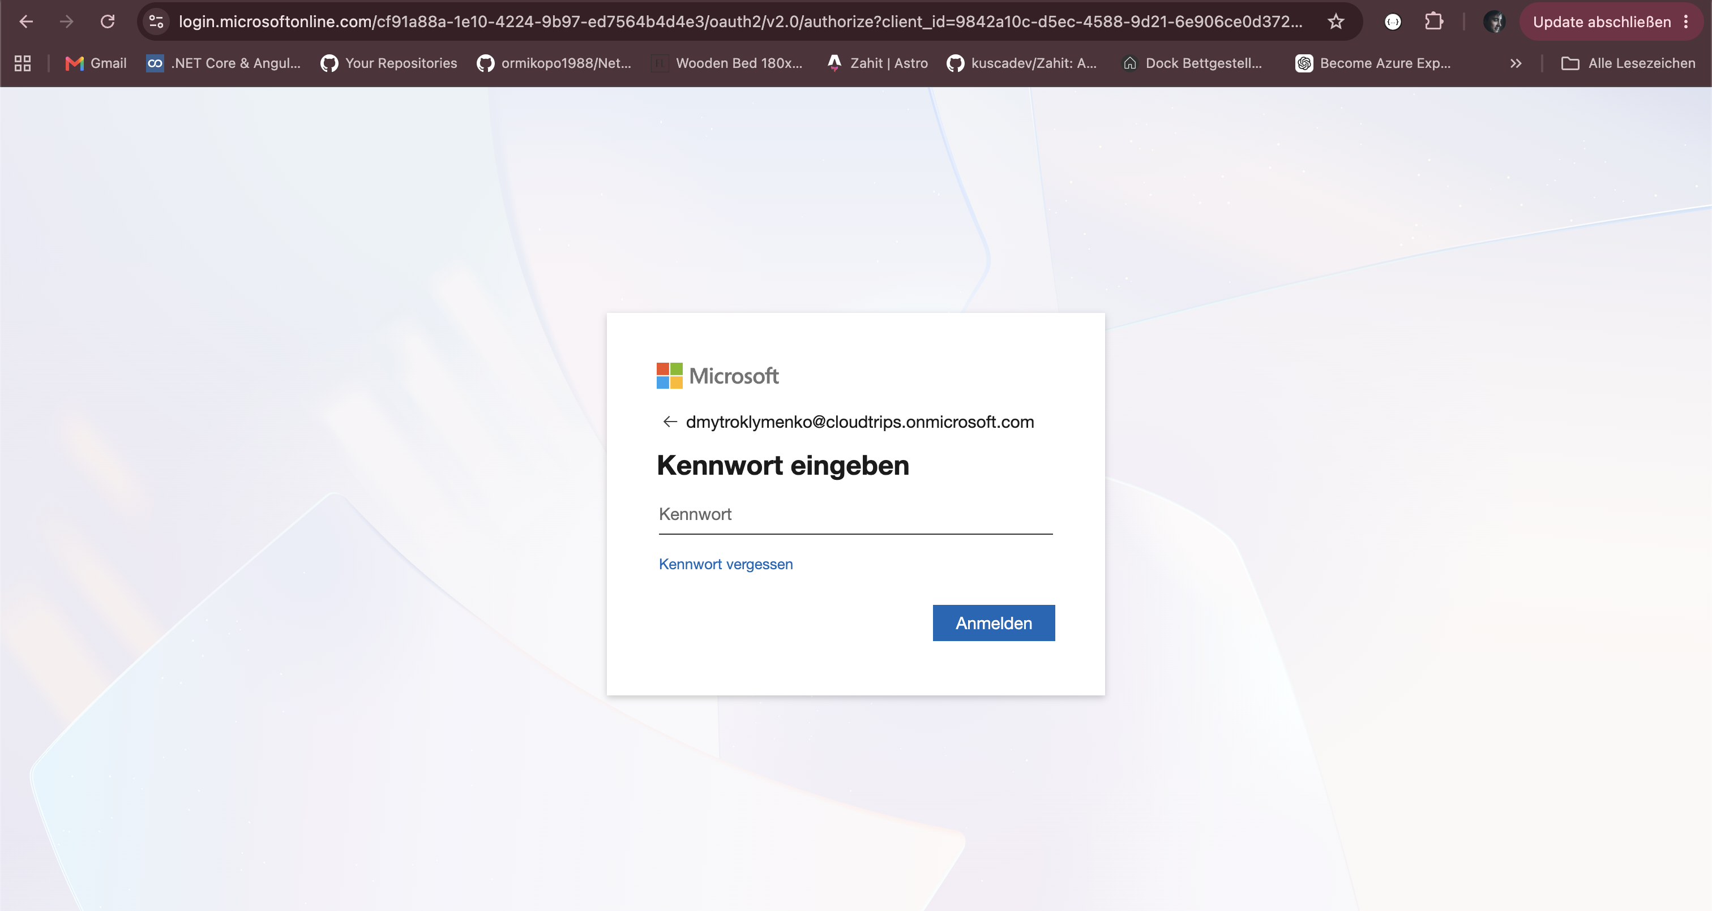Open the 'ormikopo1988/Net...' bookmark

(554, 63)
